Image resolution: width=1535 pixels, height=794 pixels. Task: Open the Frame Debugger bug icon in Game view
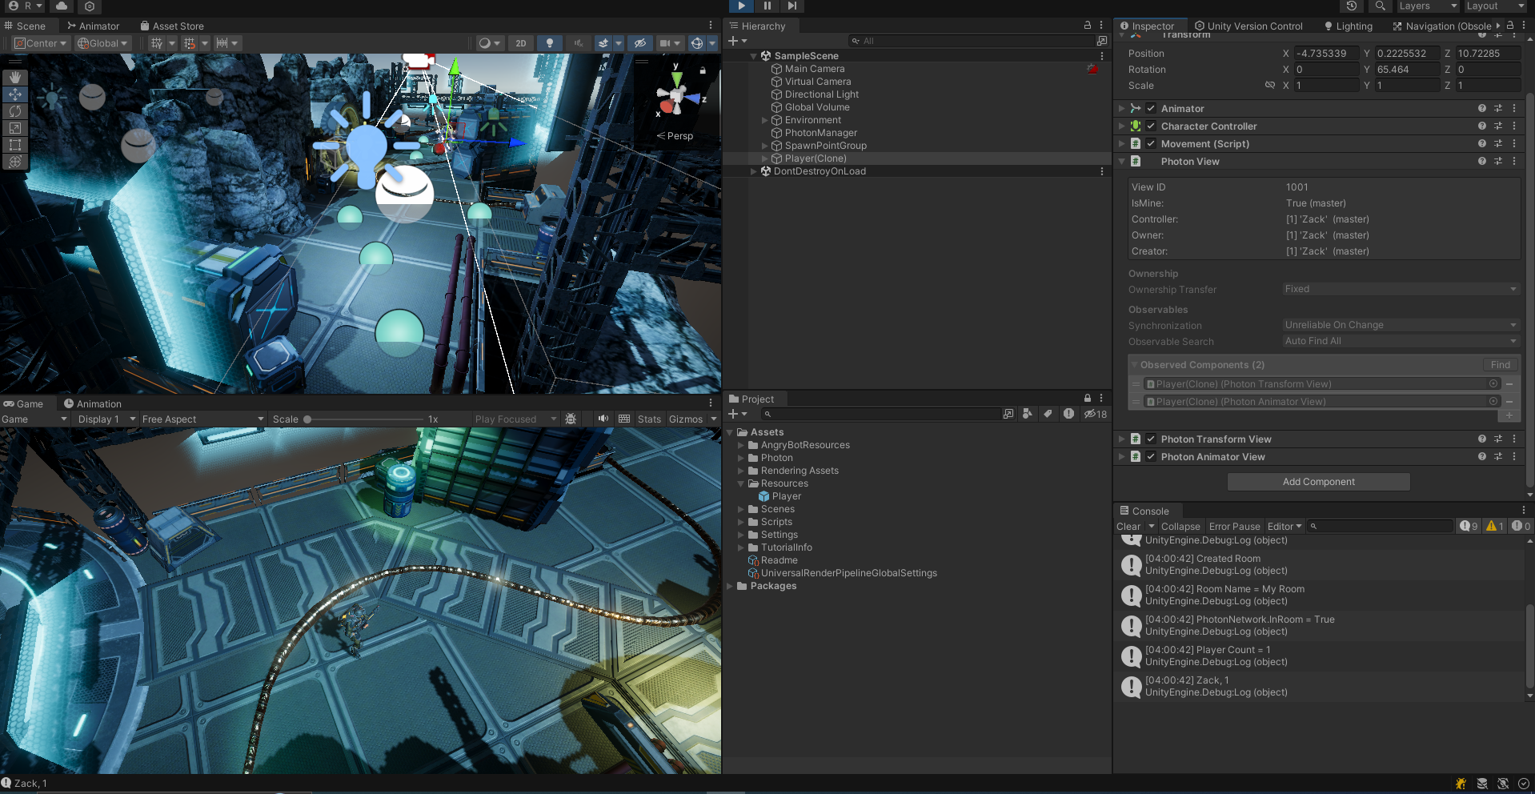point(571,419)
